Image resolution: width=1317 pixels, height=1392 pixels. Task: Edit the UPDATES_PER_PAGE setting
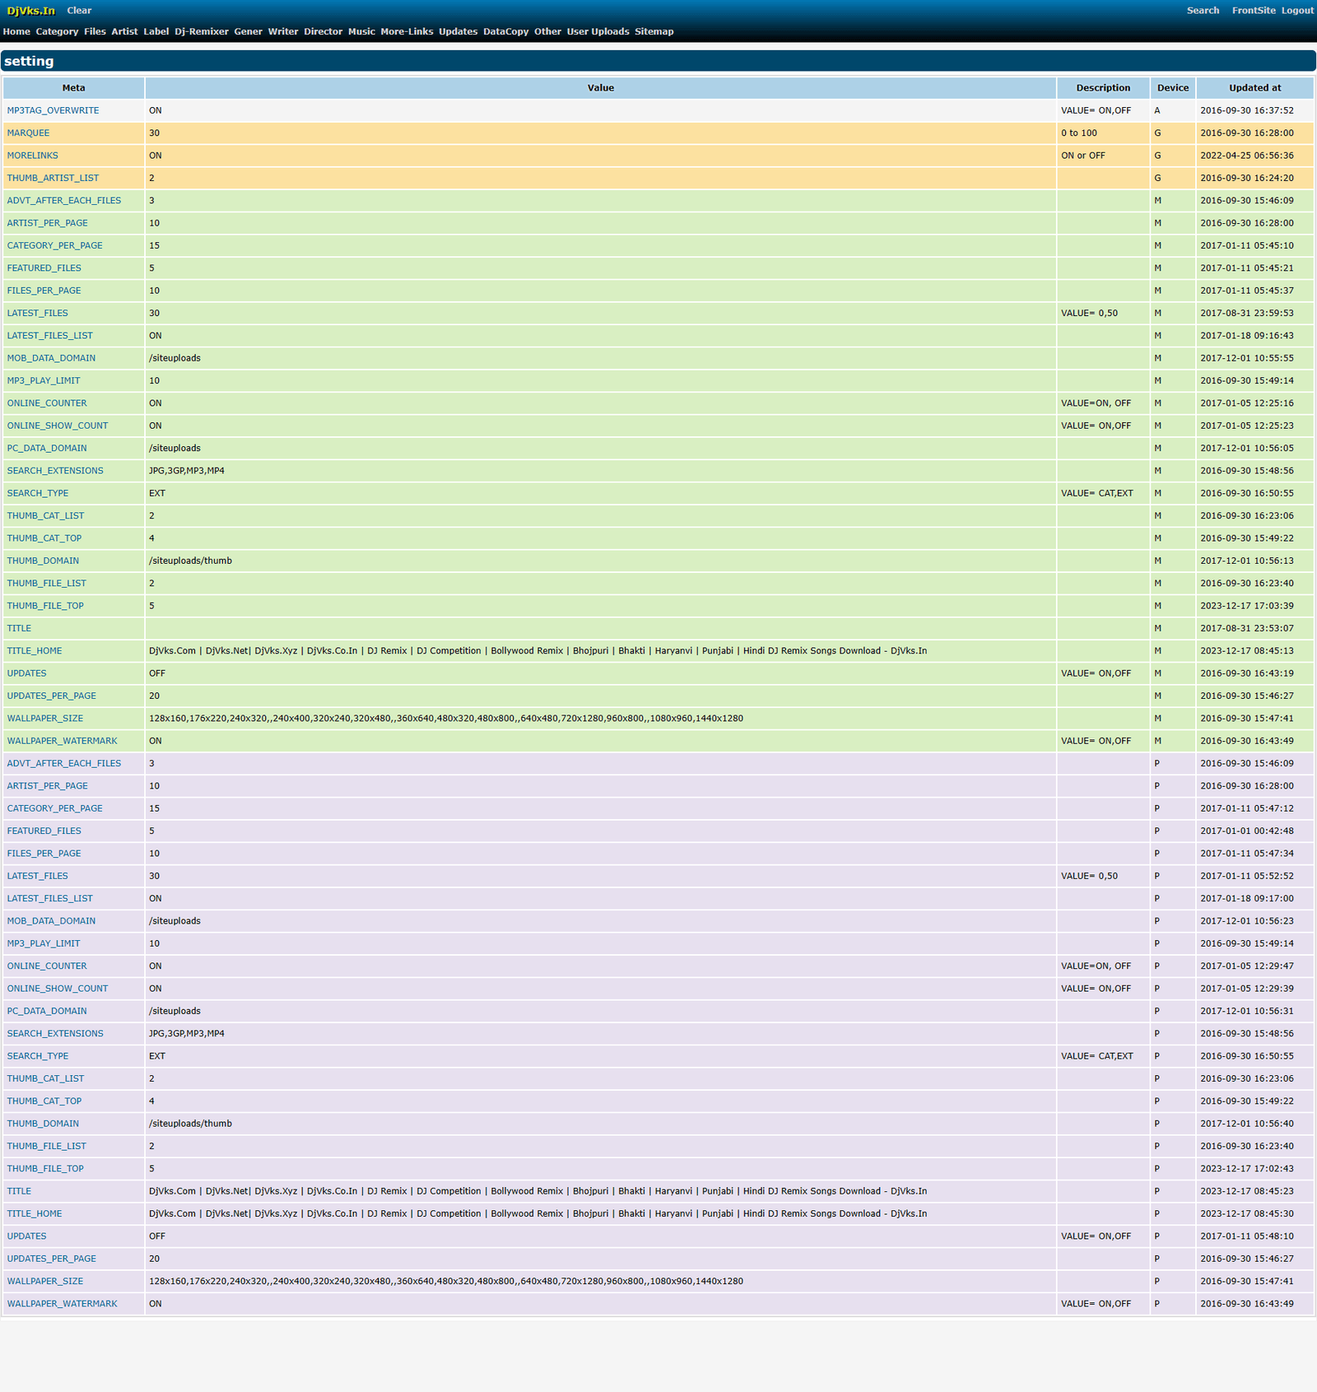(x=50, y=696)
